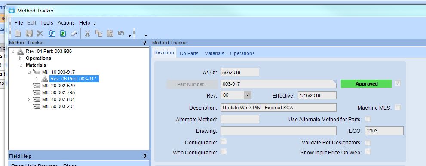
Task: Open the File menu
Action: point(19,22)
